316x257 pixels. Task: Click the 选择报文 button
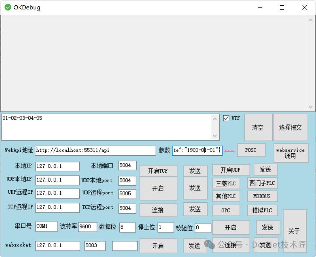tap(291, 127)
